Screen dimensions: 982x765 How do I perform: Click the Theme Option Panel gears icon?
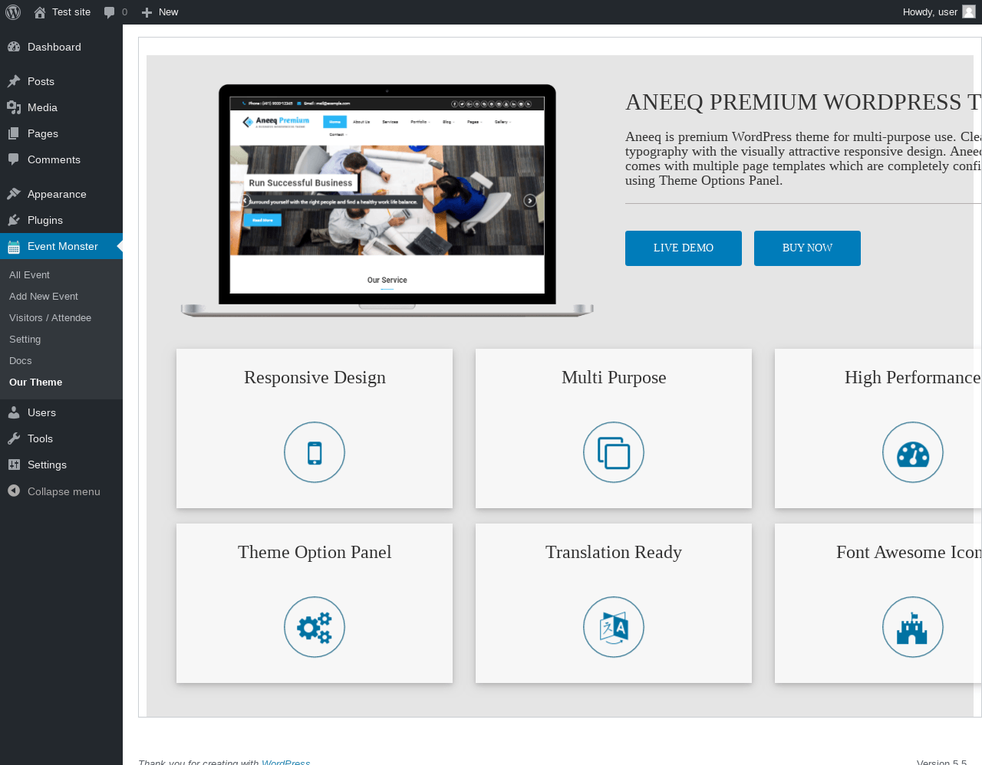[x=315, y=627]
